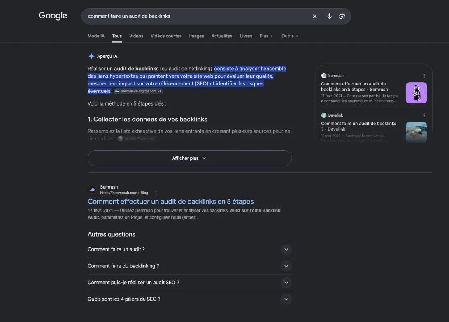Image resolution: width=449 pixels, height=322 pixels.
Task: Open Develink card three-dot menu
Action: tap(424, 115)
